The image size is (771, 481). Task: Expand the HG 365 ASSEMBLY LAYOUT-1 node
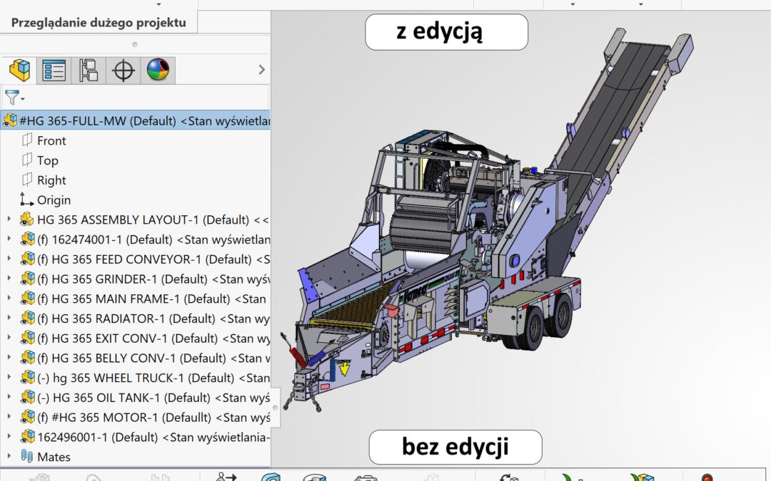(9, 219)
